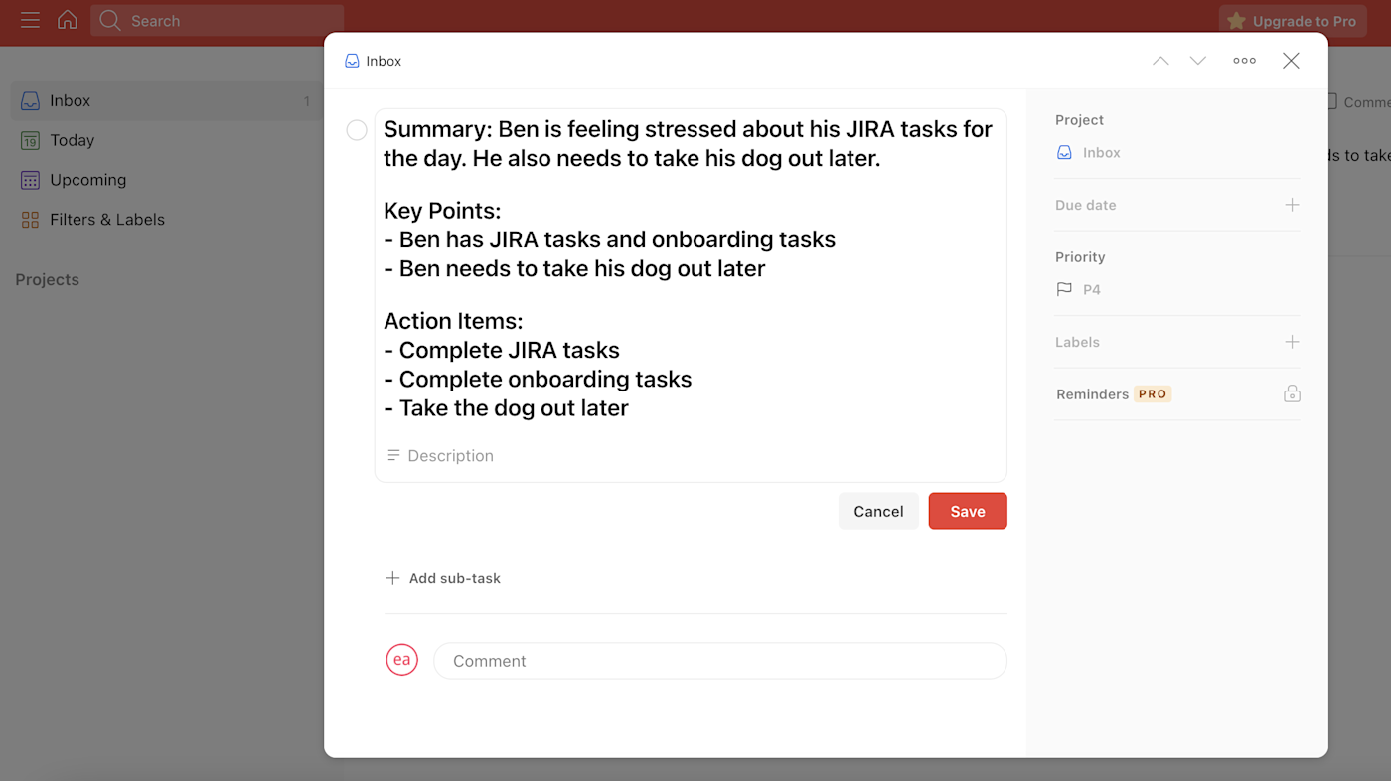Image resolution: width=1391 pixels, height=781 pixels.
Task: Click the comments icon behind dialog
Action: point(1332,101)
